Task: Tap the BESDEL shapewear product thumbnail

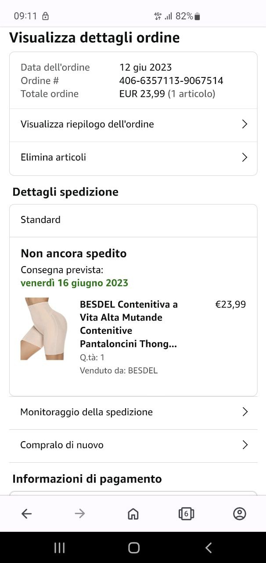Action: pyautogui.click(x=44, y=329)
